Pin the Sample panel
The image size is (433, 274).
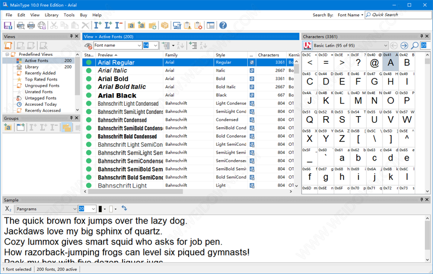(x=421, y=199)
